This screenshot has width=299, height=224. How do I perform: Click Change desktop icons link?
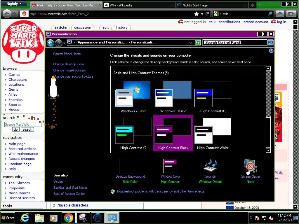(x=69, y=64)
